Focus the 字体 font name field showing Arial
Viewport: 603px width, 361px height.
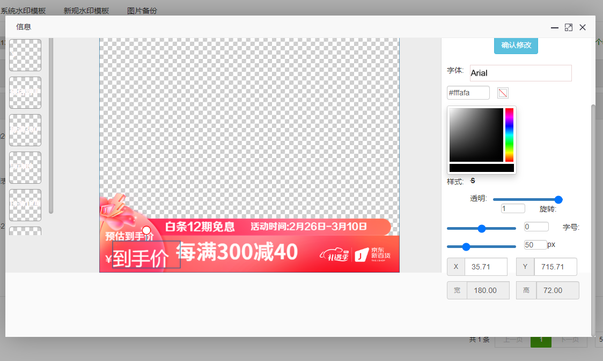[520, 73]
